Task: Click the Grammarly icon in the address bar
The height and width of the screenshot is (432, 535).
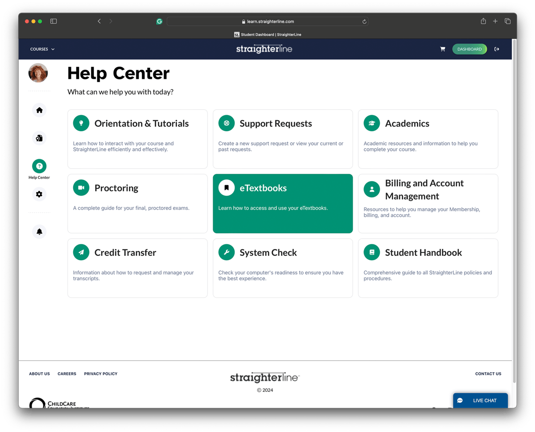Action: [159, 21]
